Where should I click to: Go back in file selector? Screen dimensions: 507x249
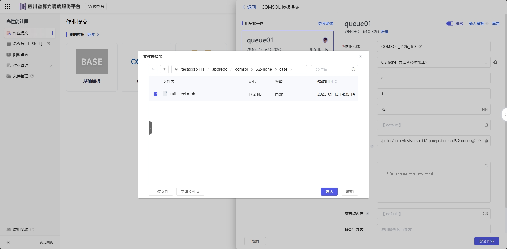click(153, 69)
